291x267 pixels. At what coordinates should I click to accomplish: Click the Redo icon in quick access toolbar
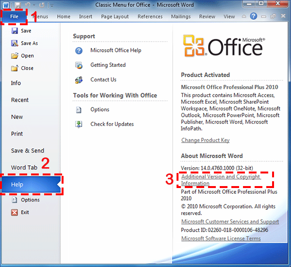pos(42,5)
